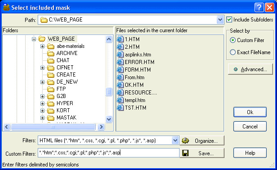Expand the KORT folder node
Image resolution: width=277 pixels, height=170 pixels.
[x=42, y=110]
